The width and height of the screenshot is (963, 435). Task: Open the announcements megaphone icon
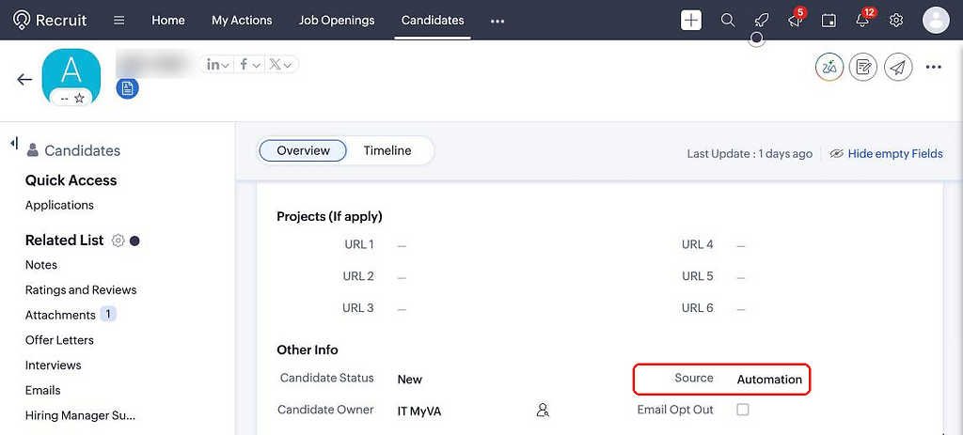[x=795, y=21]
